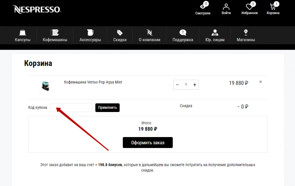This screenshot has width=295, height=186.
Task: Open the Корзина cart icon
Action: coord(273,9)
